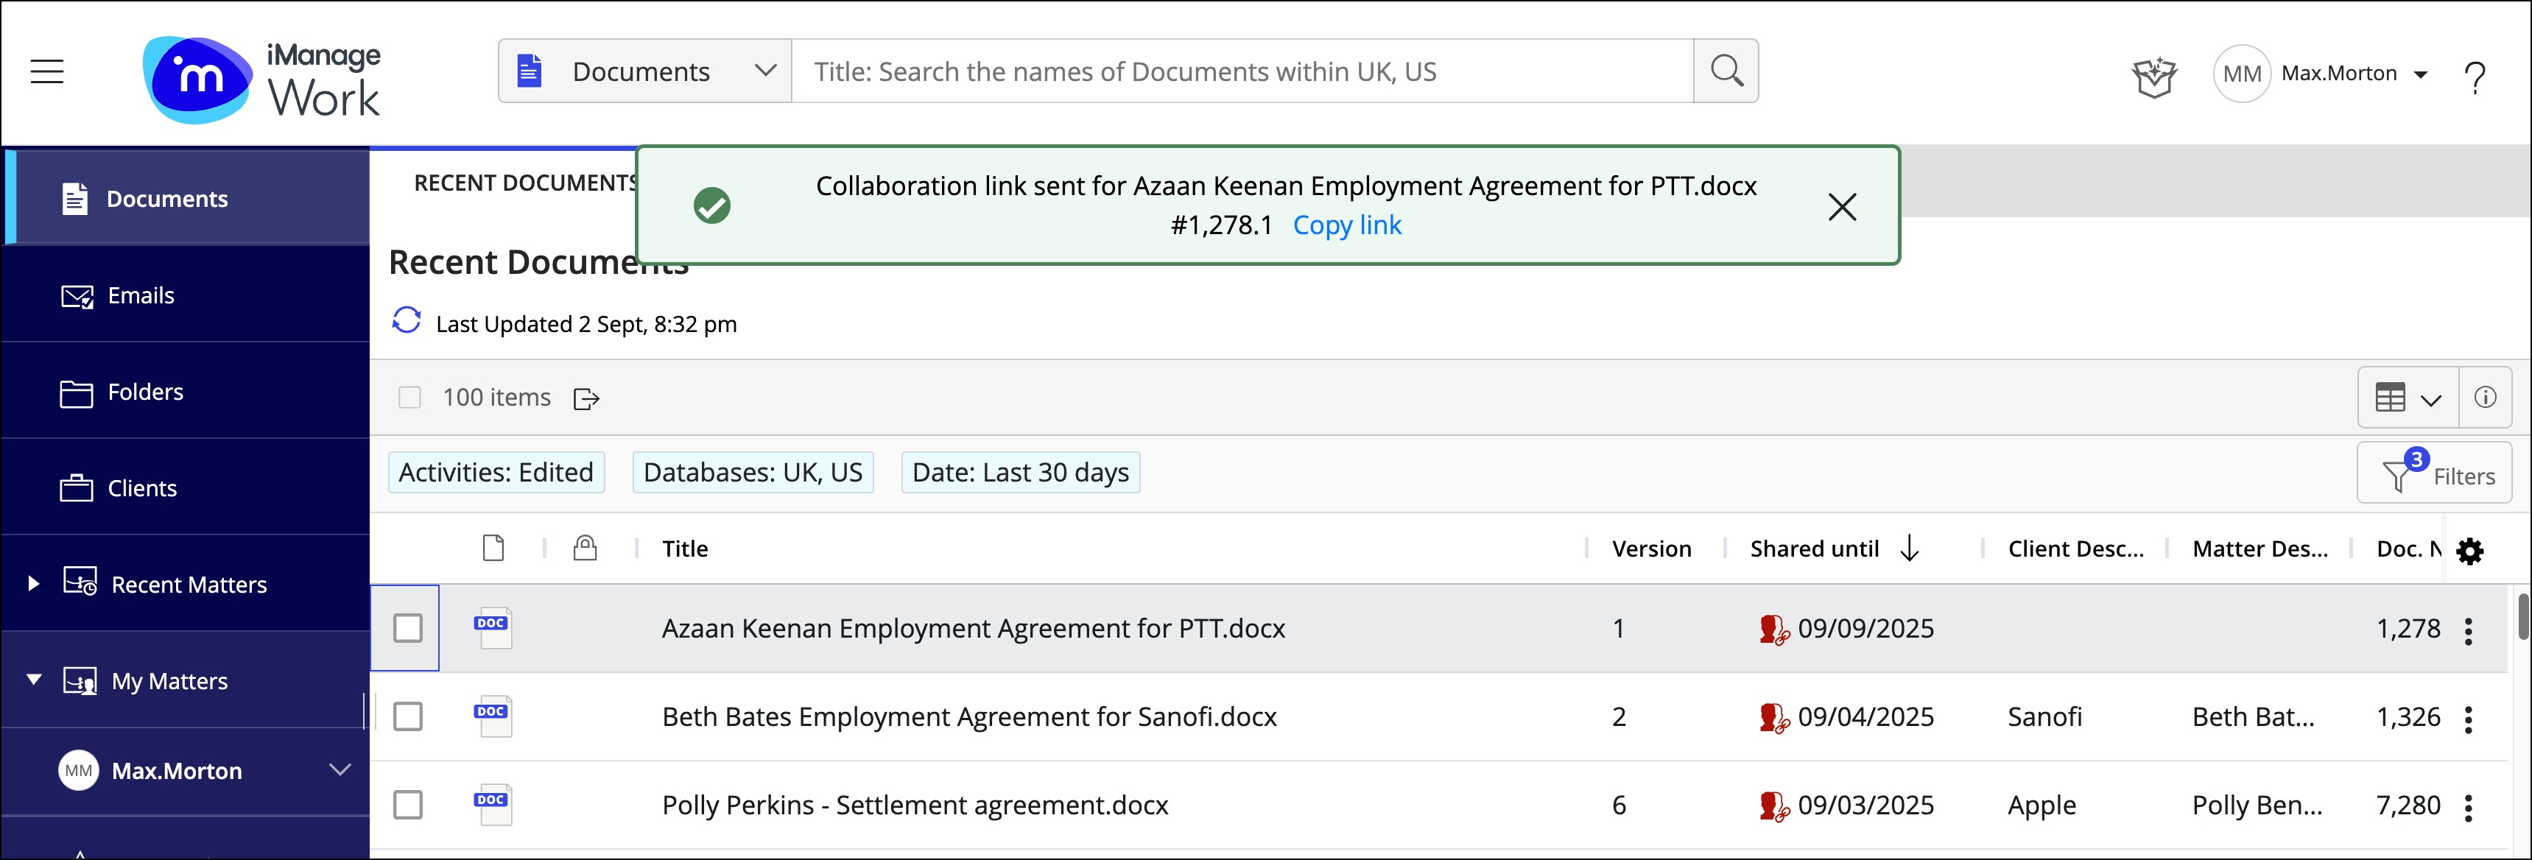Open the table view layout dropdown
This screenshot has height=860, width=2532.
coord(2408,398)
